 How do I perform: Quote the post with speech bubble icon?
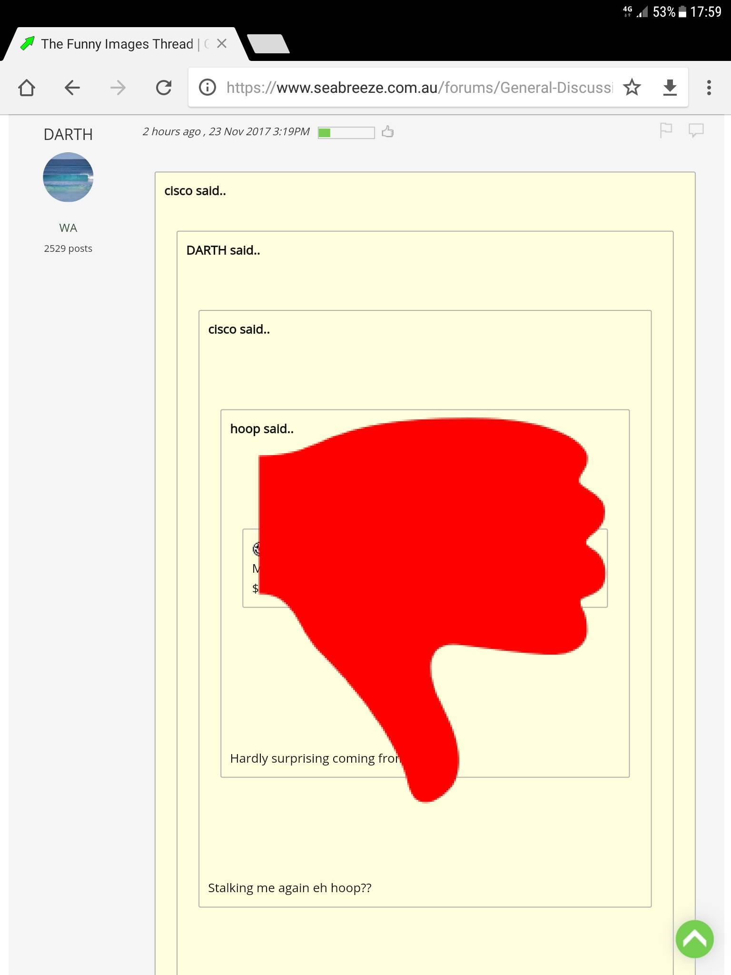click(696, 129)
